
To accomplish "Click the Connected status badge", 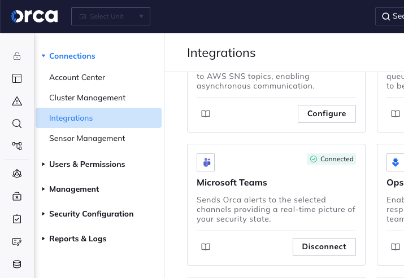I will pos(331,159).
